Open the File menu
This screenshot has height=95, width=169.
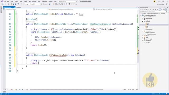[5, 1]
